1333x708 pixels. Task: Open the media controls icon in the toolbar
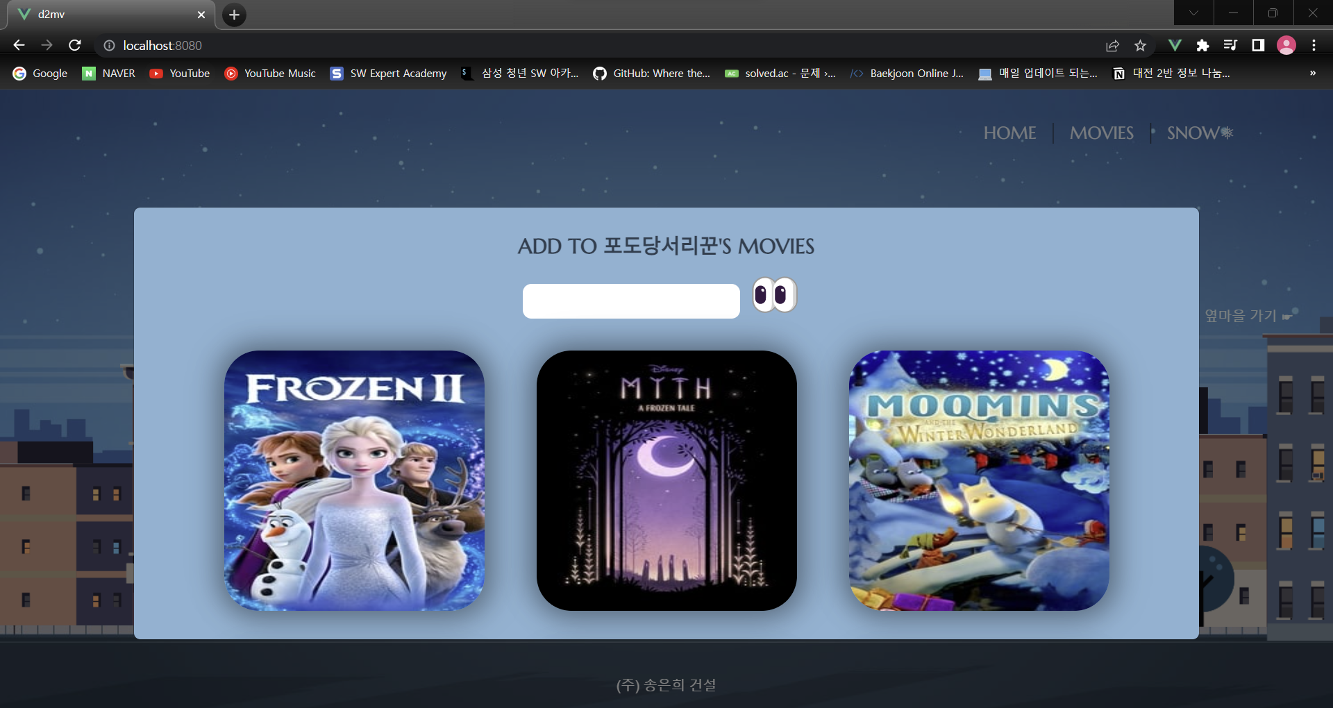(1230, 45)
